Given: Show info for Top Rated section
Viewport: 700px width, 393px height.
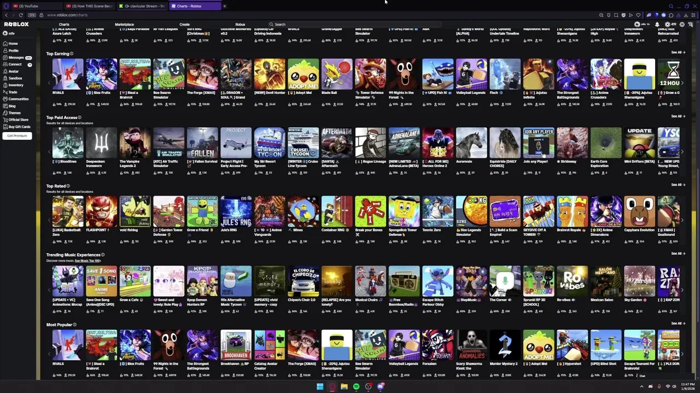Looking at the screenshot, I should (68, 186).
